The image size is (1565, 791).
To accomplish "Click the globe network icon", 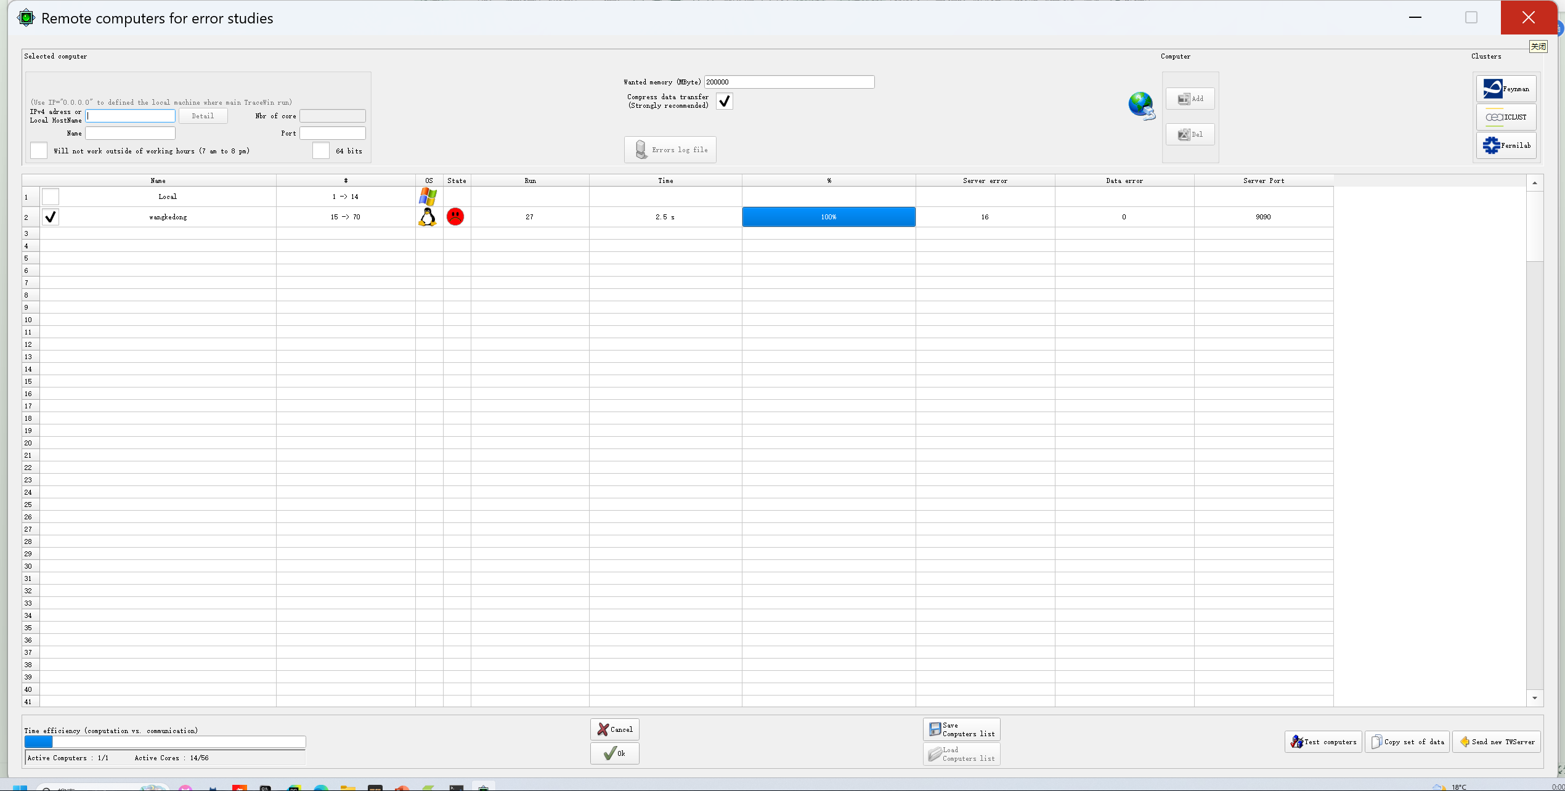I will [x=1140, y=105].
